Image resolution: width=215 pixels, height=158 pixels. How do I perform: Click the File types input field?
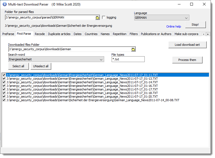point(128,59)
